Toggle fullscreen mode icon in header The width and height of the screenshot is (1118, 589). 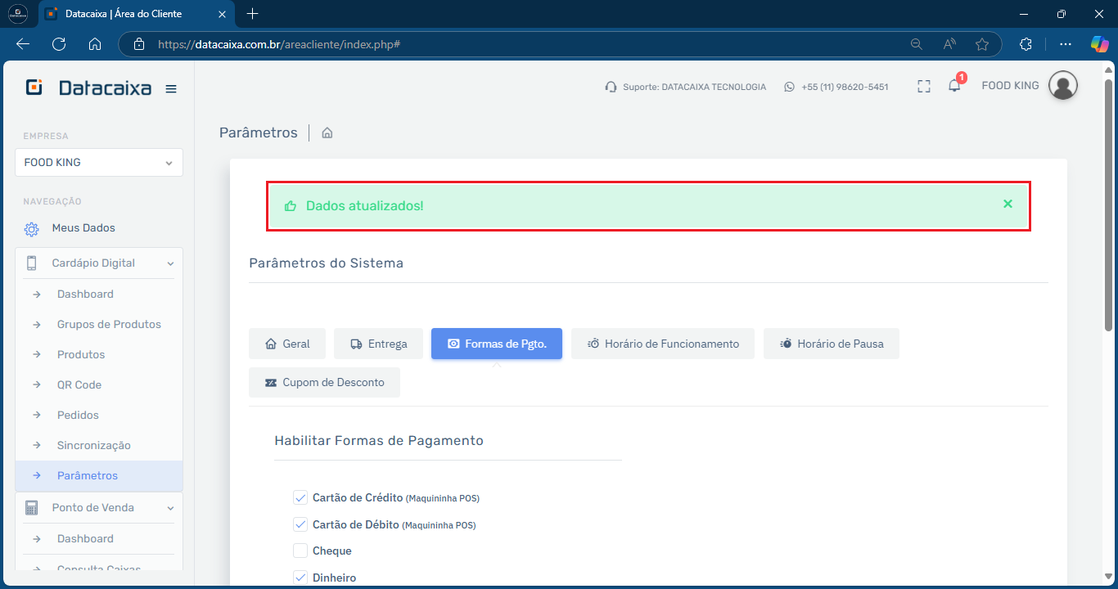pyautogui.click(x=924, y=87)
